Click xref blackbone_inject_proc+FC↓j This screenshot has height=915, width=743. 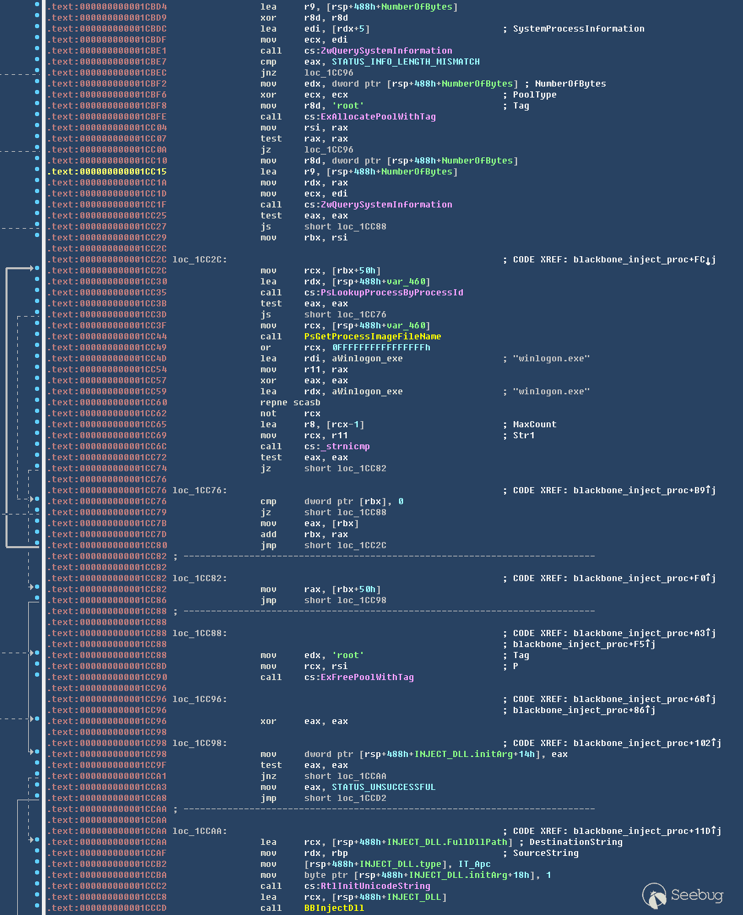[x=645, y=260]
